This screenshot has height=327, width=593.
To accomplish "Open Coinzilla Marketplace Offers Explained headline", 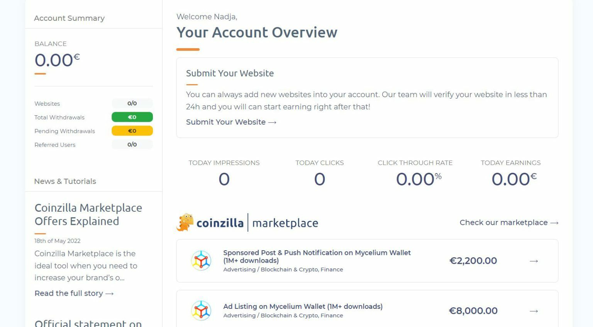I will point(88,214).
